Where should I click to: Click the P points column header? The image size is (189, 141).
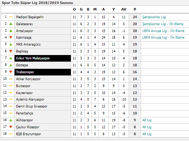pos(135,9)
